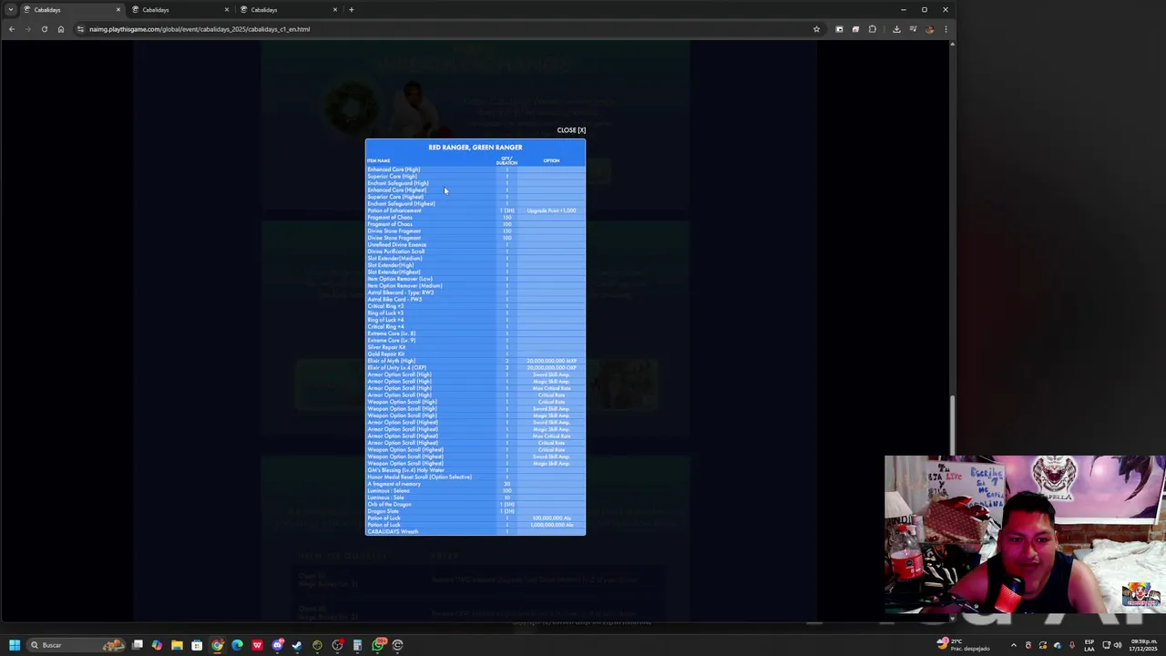Click the 'Luminous : Selena' item

click(389, 490)
